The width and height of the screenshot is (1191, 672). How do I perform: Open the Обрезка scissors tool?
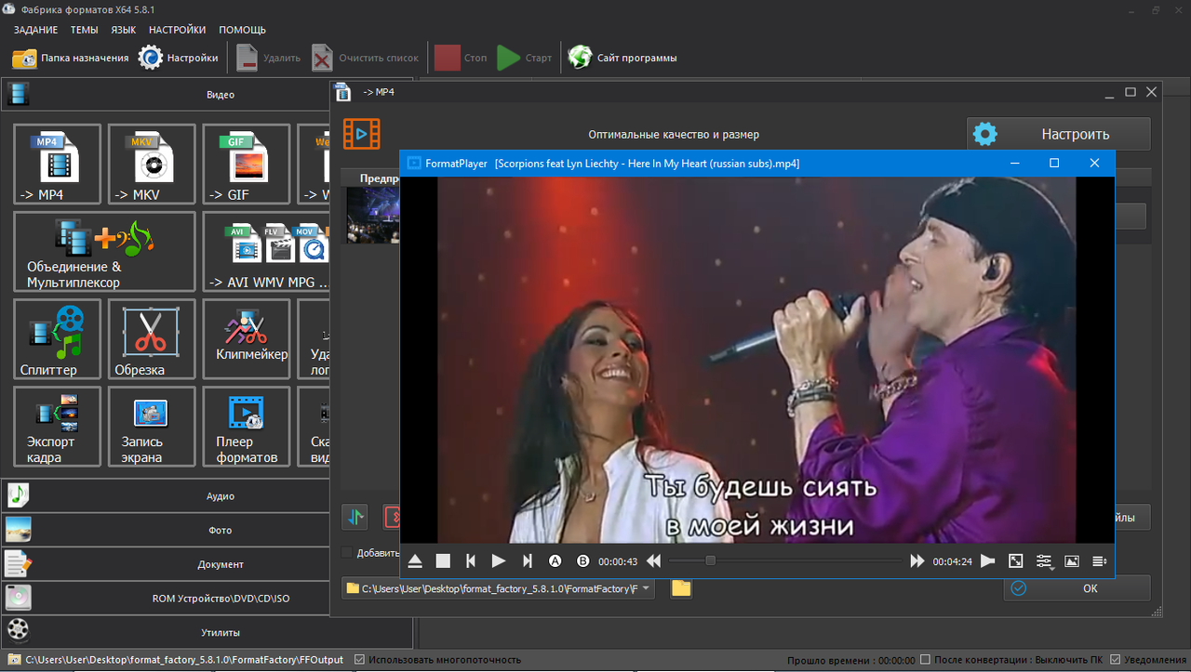(152, 338)
